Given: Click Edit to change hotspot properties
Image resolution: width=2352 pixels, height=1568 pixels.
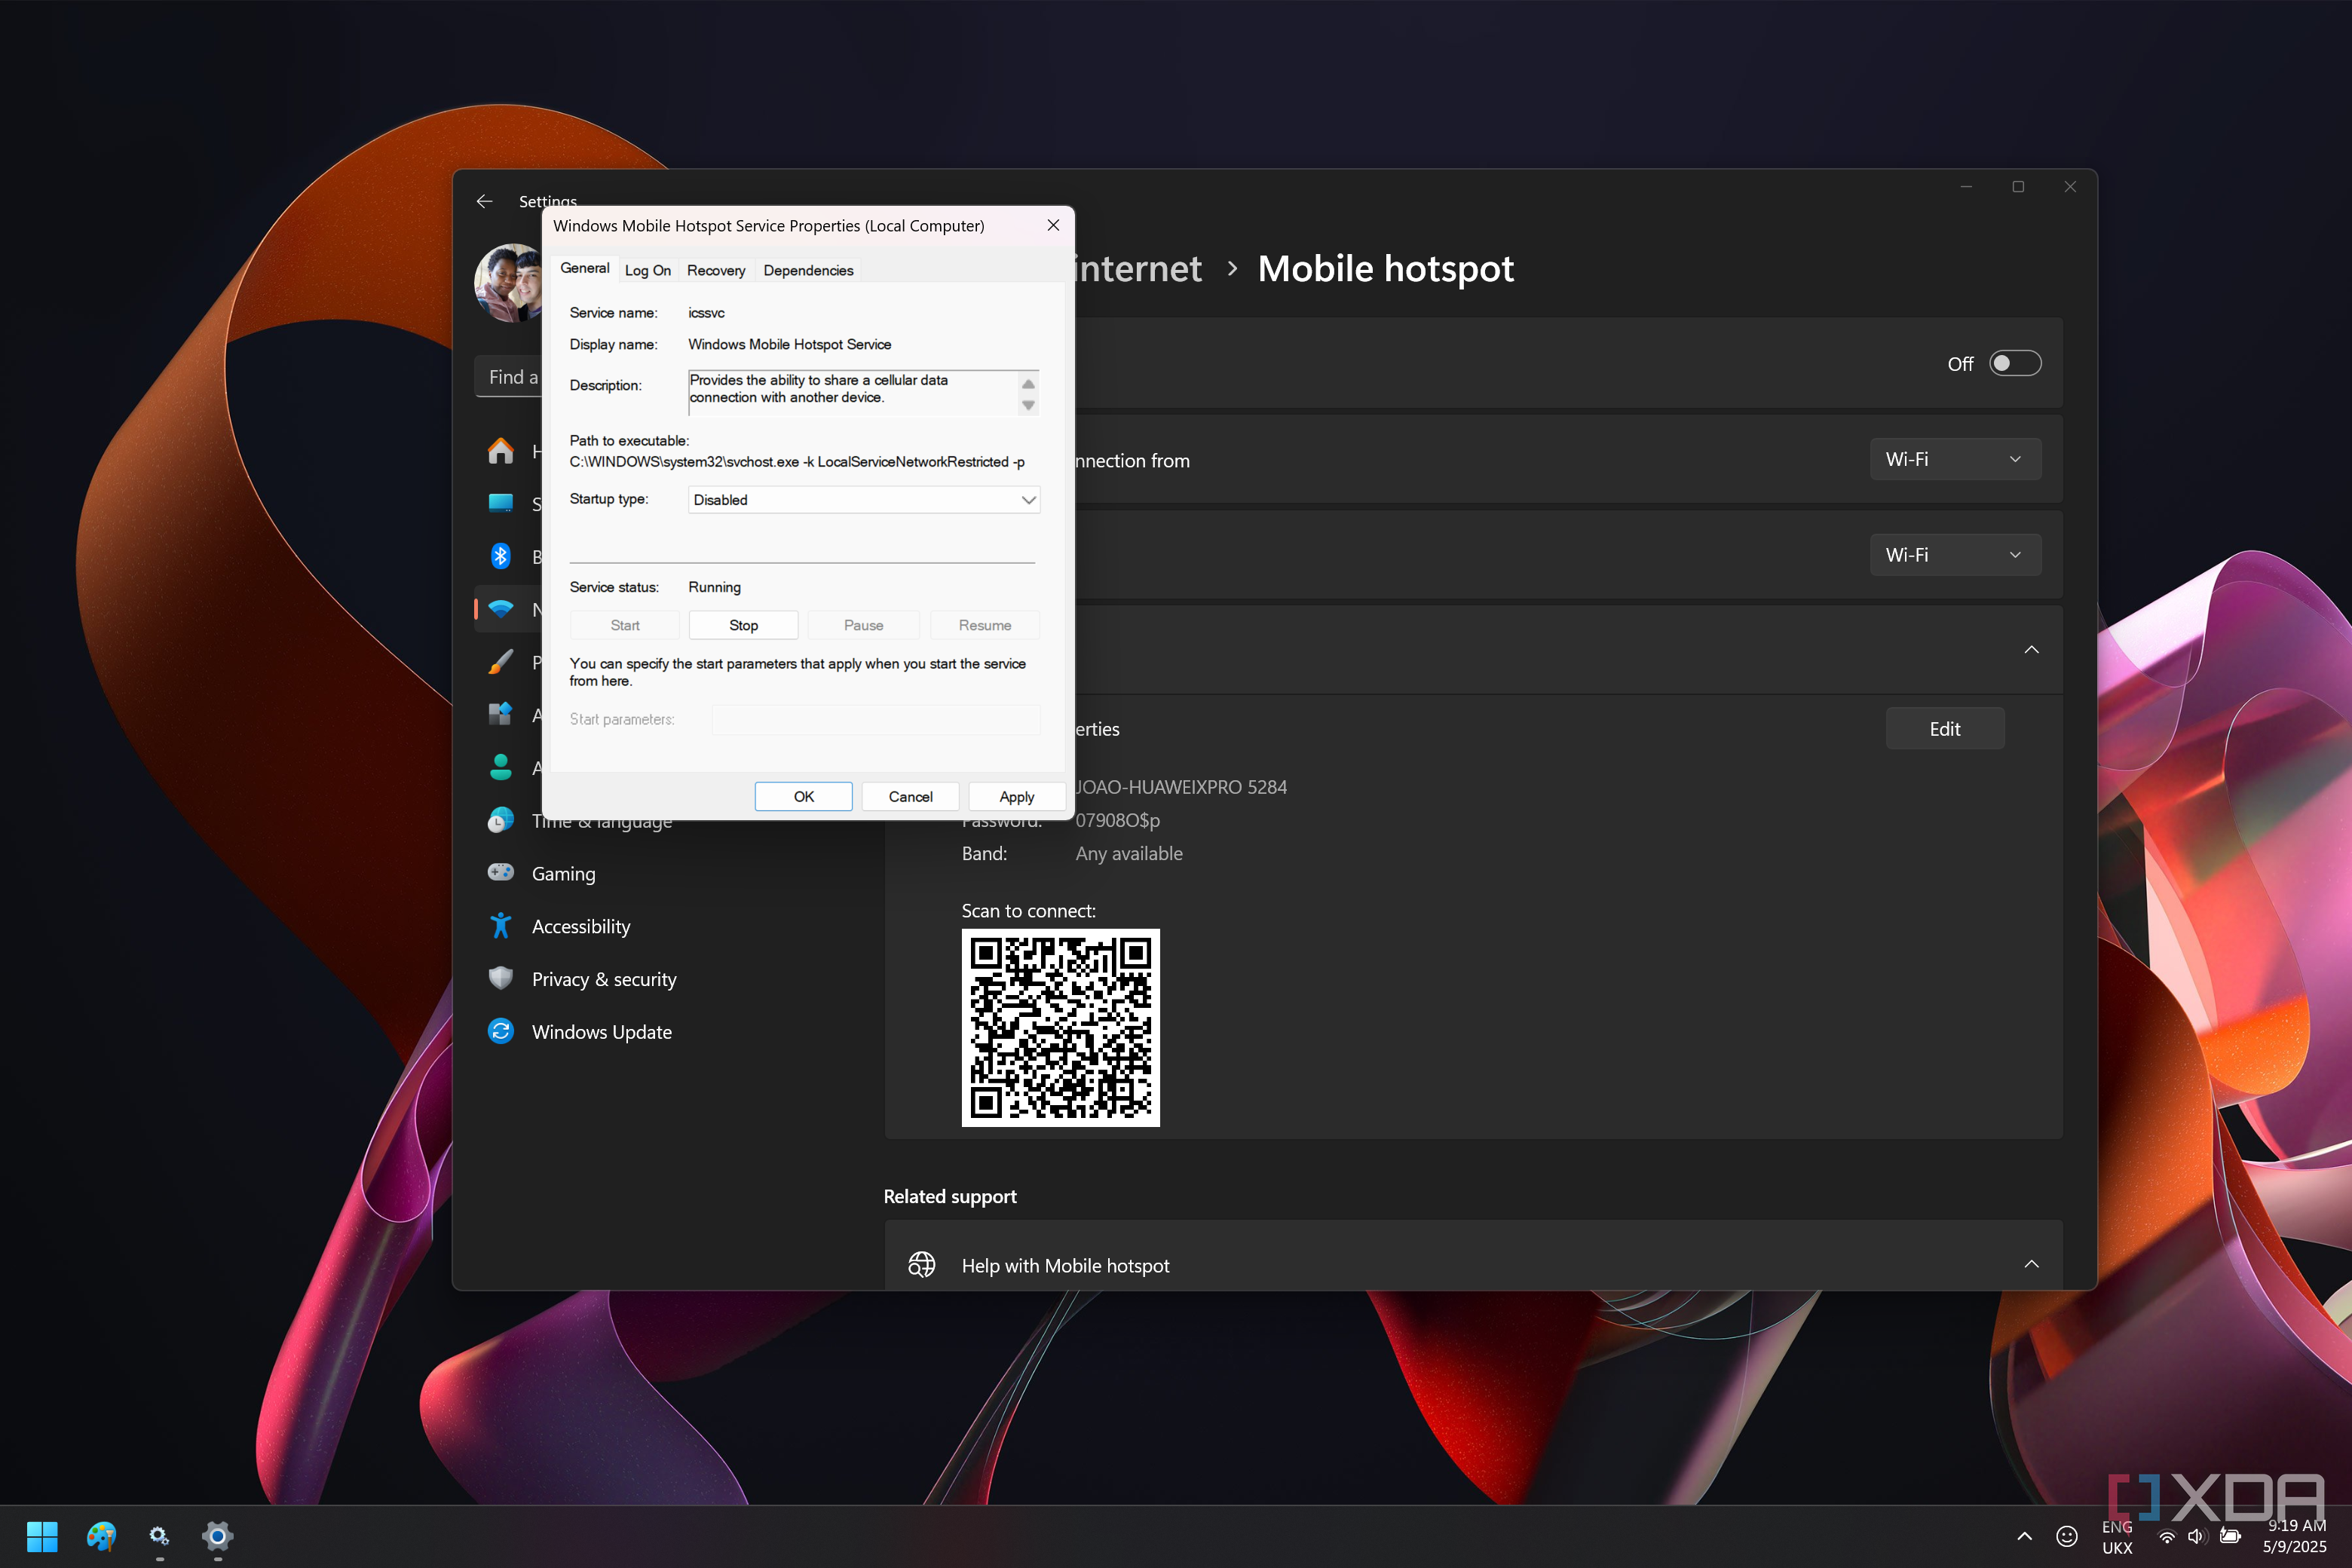Looking at the screenshot, I should [x=1944, y=728].
